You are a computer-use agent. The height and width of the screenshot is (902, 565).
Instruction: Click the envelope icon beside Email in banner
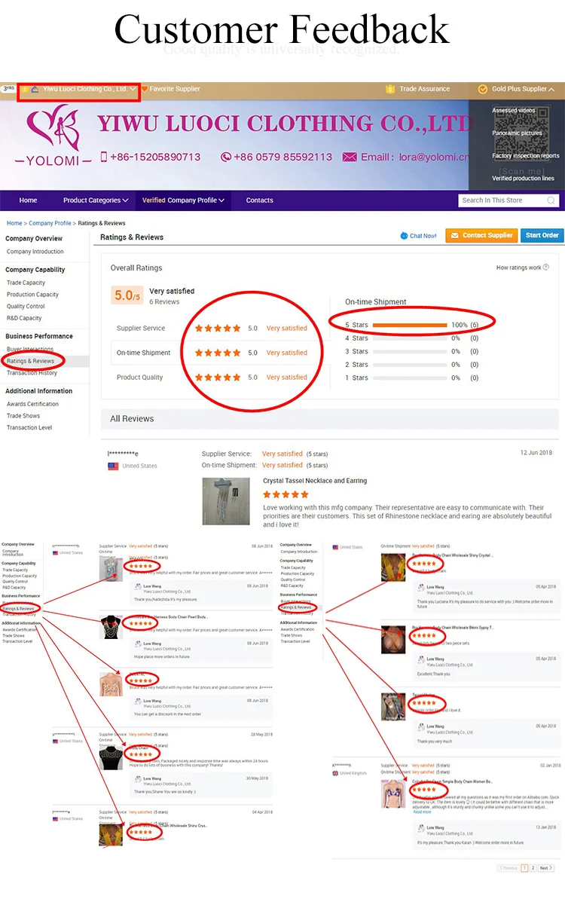350,157
